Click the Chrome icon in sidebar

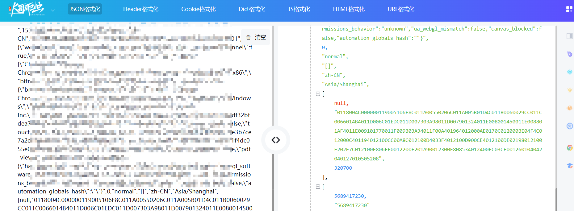pyautogui.click(x=570, y=148)
